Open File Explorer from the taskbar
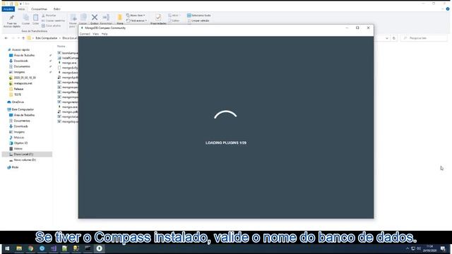The height and width of the screenshot is (254, 452). pyautogui.click(x=19, y=248)
